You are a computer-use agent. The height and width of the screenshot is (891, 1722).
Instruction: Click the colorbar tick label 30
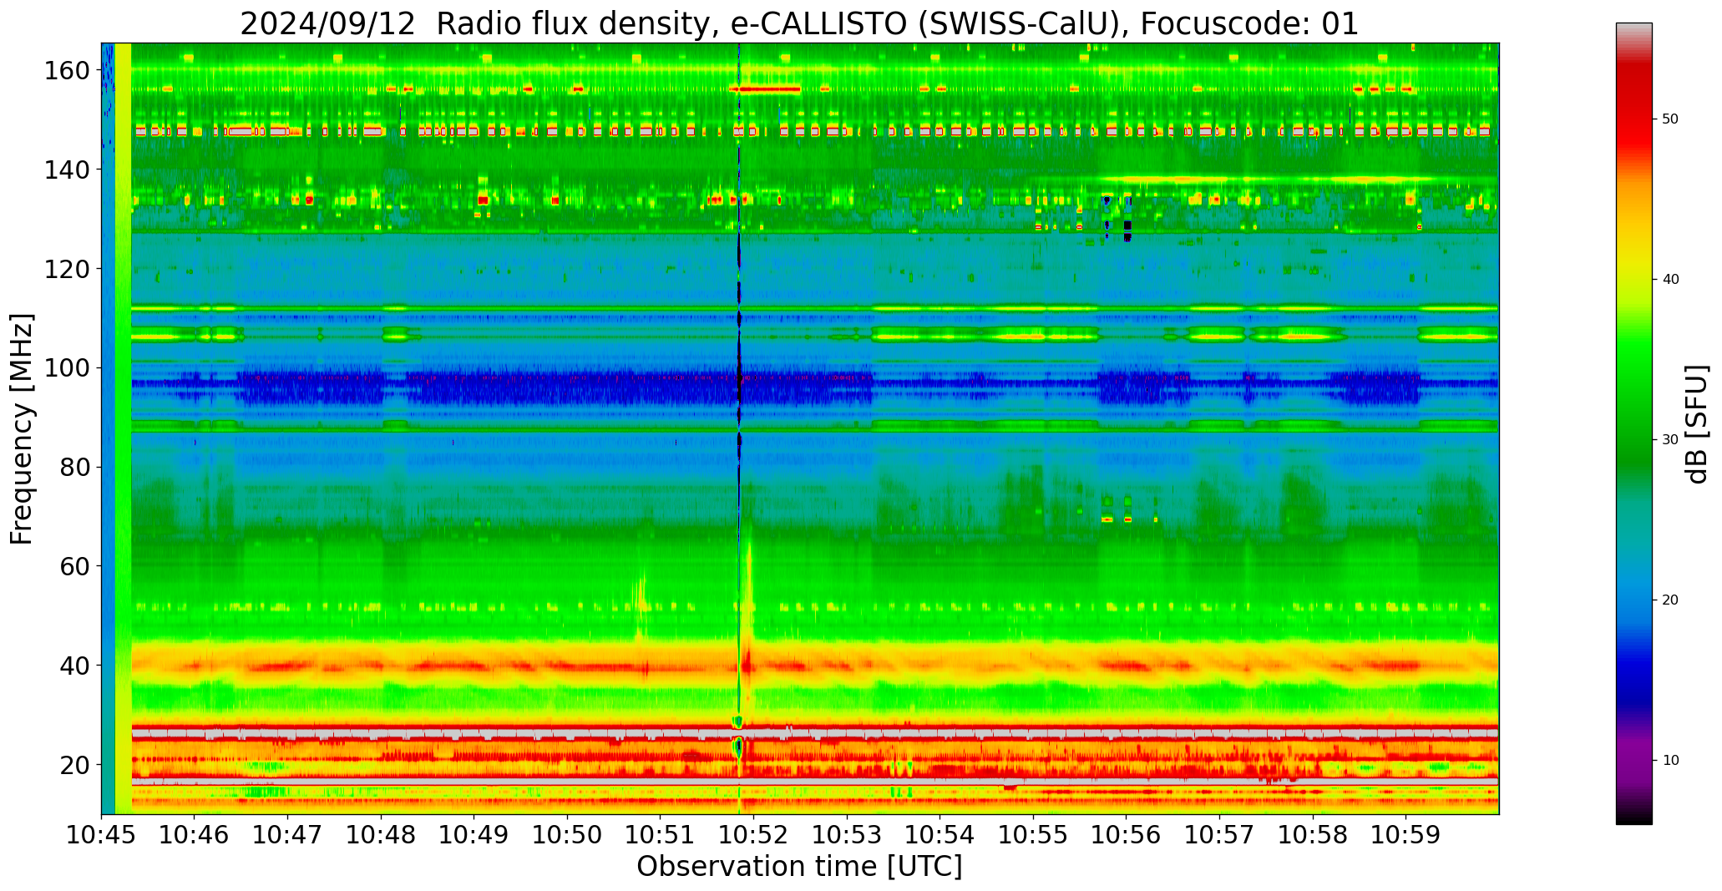(x=1670, y=440)
